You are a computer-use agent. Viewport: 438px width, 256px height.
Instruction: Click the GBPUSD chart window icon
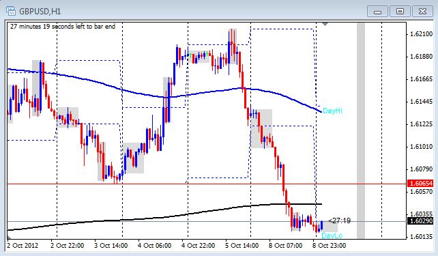click(11, 11)
